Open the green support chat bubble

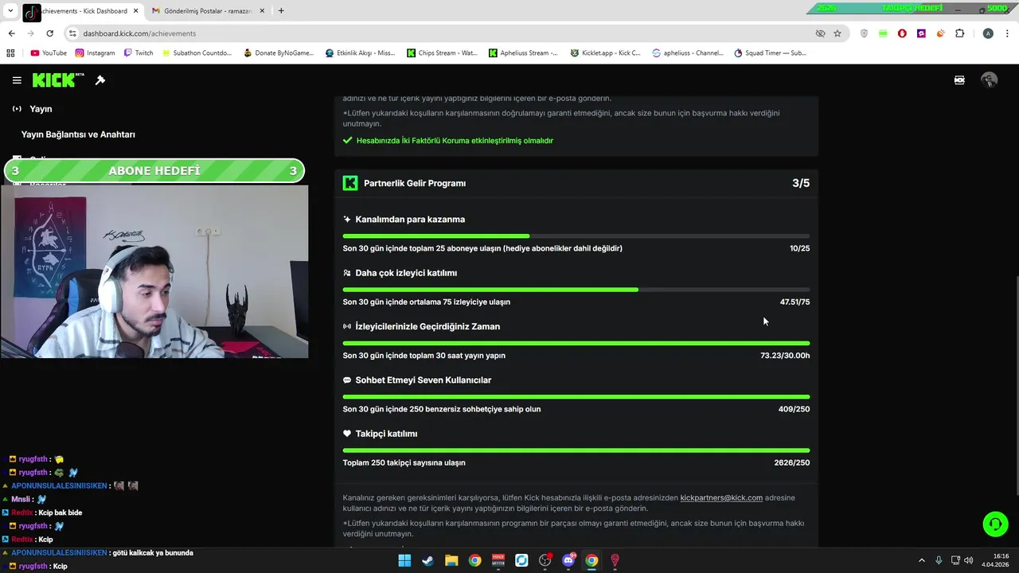(x=995, y=524)
